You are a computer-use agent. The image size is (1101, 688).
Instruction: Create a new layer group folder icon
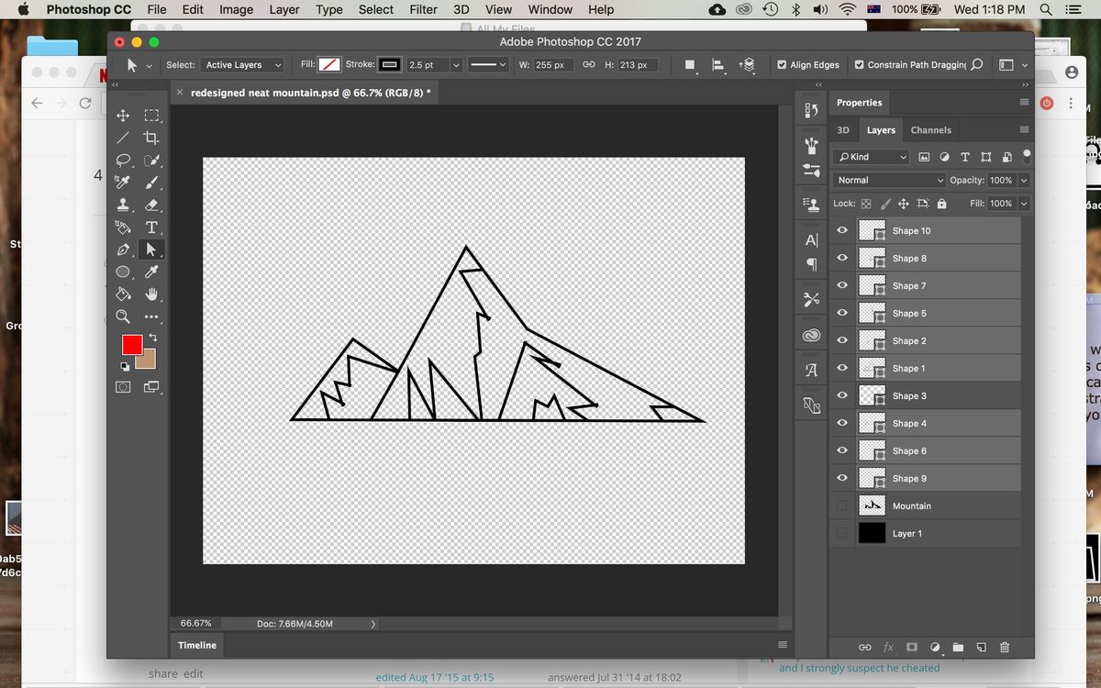(958, 648)
